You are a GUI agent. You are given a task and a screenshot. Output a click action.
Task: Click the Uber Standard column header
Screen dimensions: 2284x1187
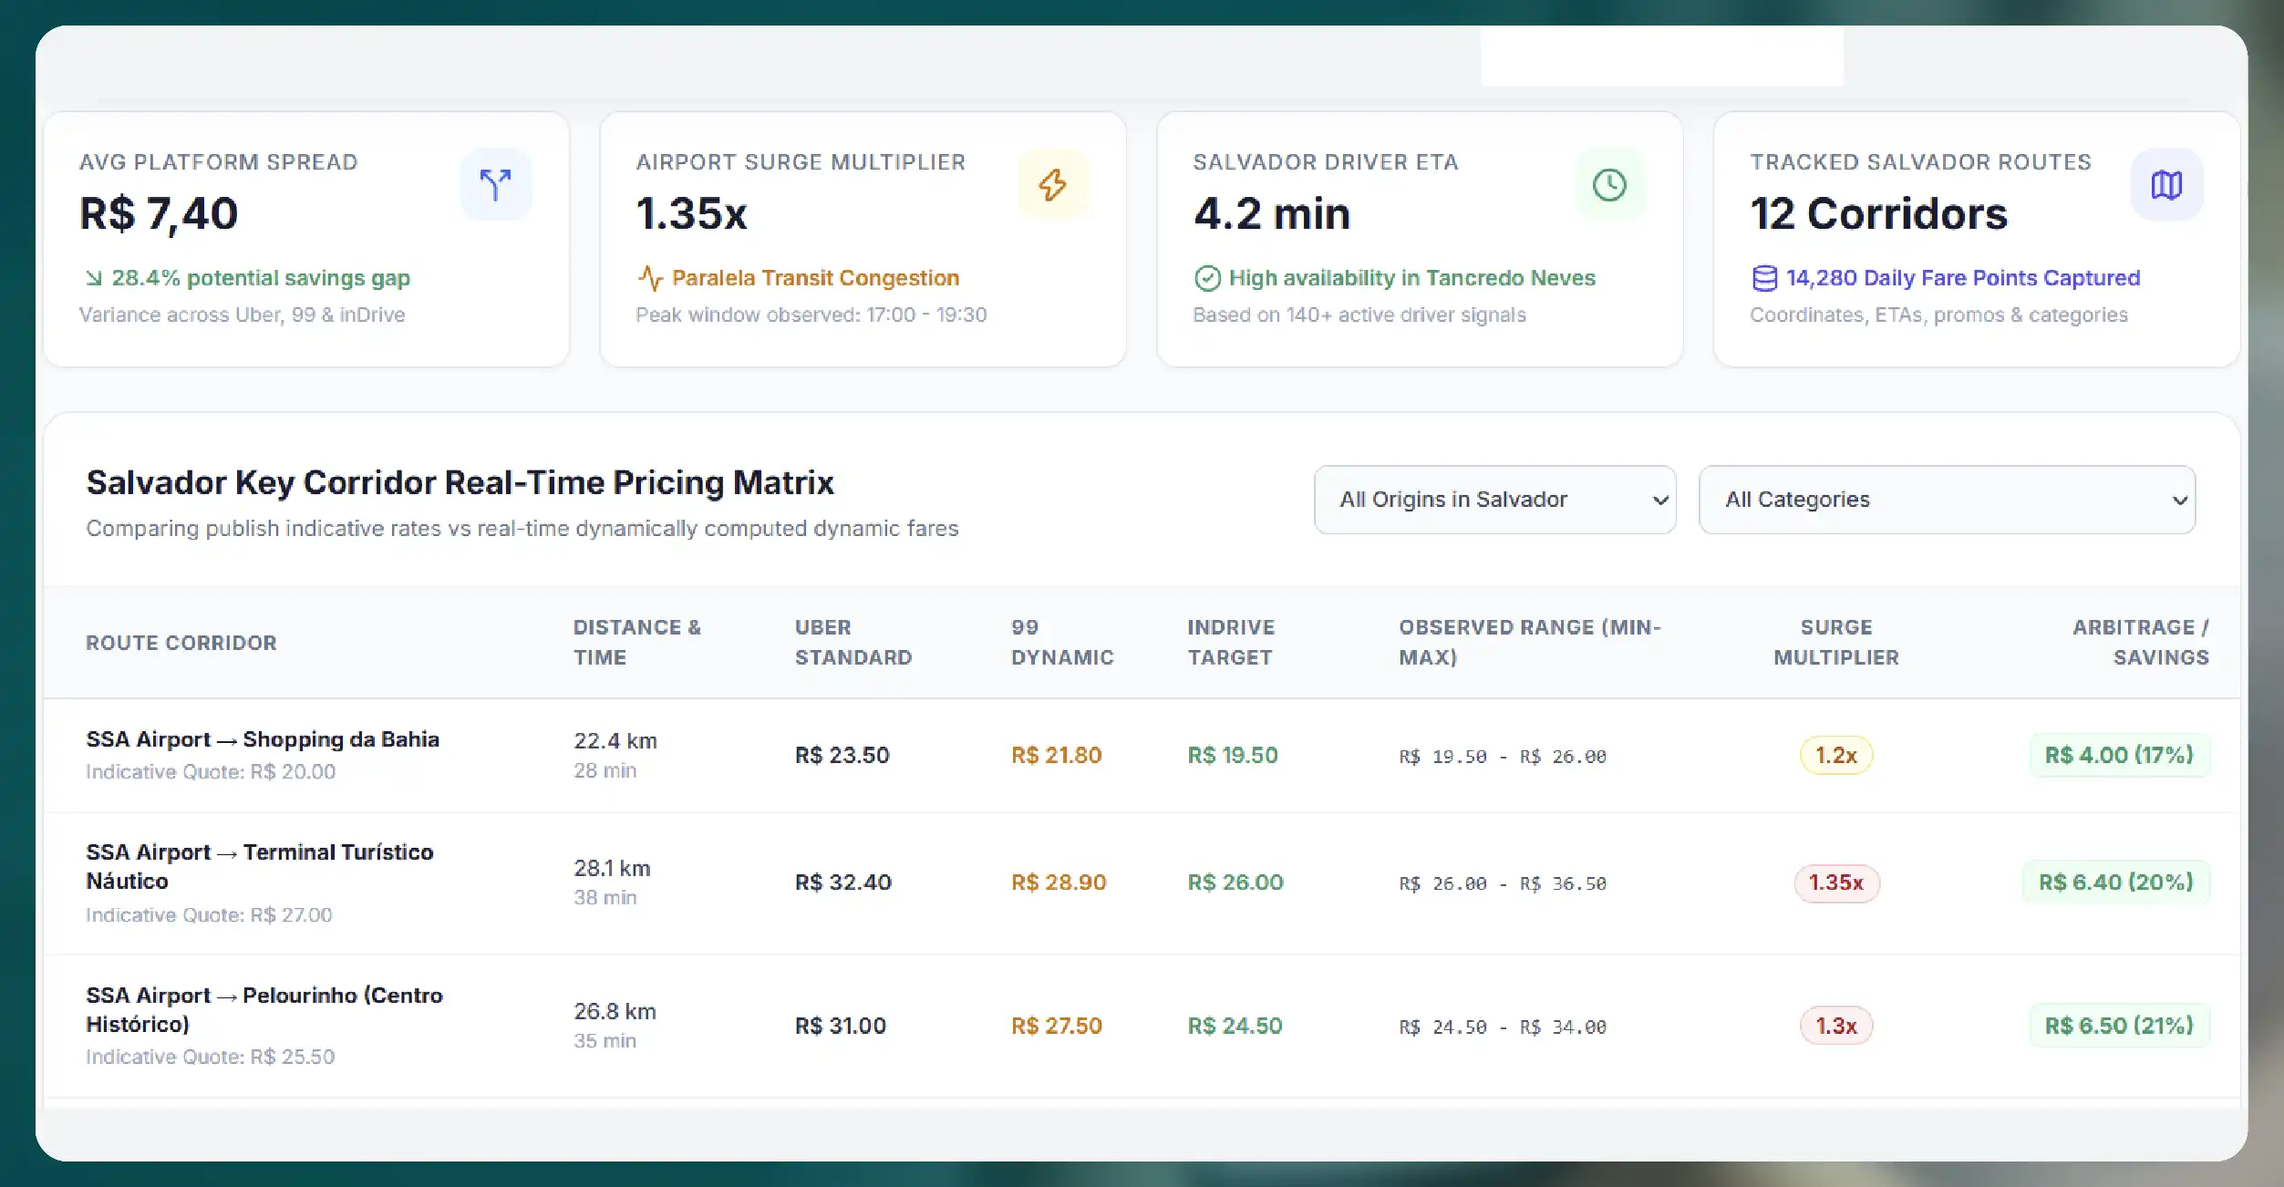click(x=853, y=642)
